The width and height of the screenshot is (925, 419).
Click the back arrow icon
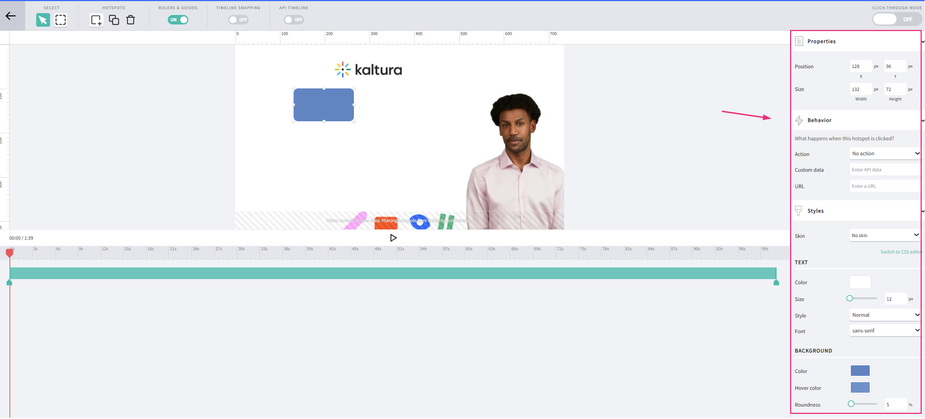11,16
